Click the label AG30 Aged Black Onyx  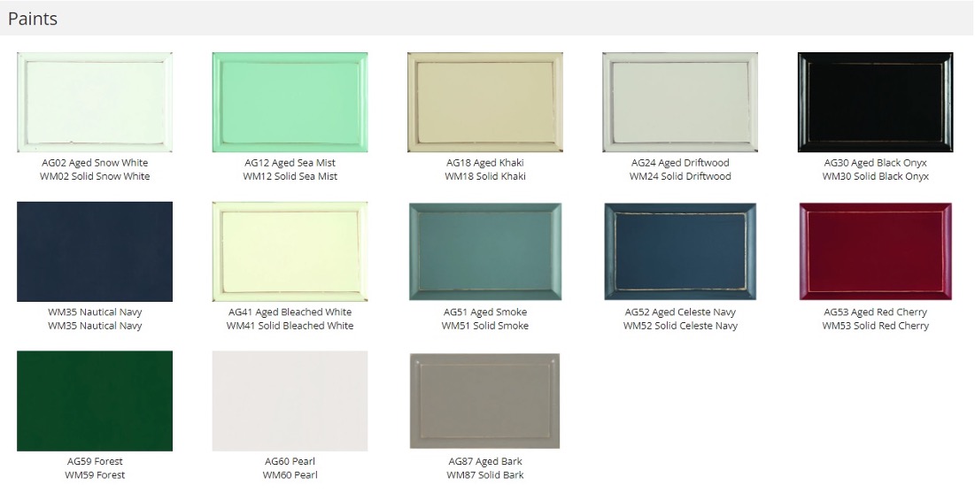(876, 163)
